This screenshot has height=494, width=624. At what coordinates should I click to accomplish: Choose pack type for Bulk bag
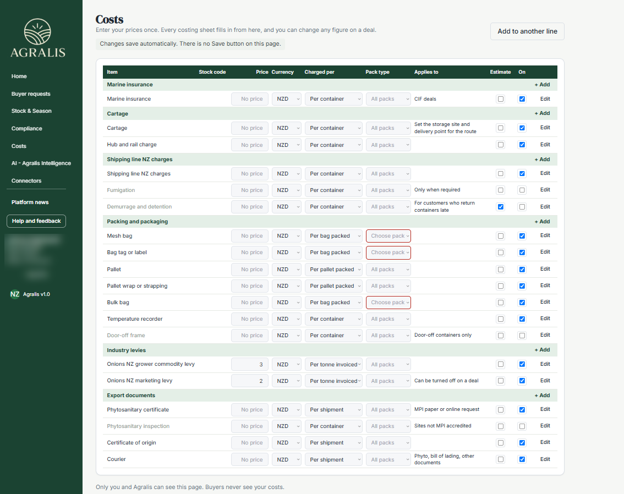click(388, 303)
